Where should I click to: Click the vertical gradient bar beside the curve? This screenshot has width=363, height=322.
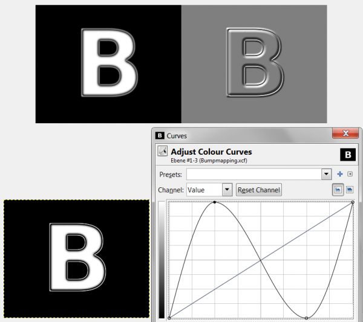[x=162, y=260]
